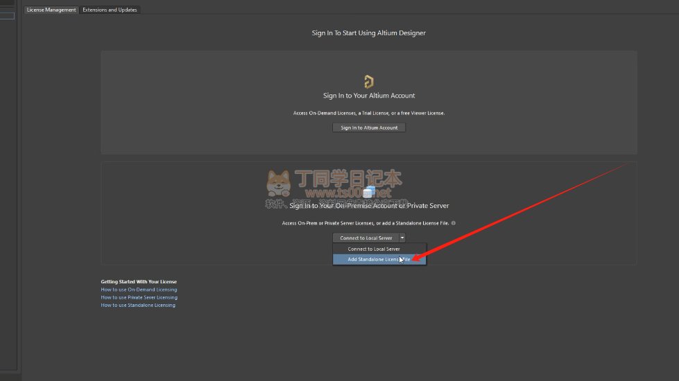The height and width of the screenshot is (381, 679).
Task: Open the License Management tab
Action: coord(51,10)
